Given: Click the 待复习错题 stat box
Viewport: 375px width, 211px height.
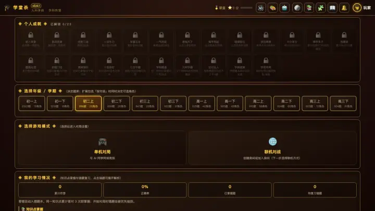Looking at the screenshot, I should click(315, 190).
